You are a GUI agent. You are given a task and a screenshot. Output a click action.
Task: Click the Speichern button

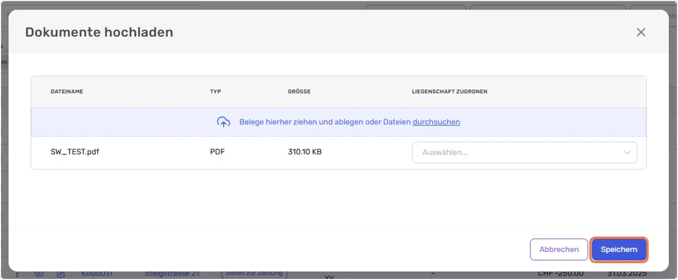coord(619,250)
